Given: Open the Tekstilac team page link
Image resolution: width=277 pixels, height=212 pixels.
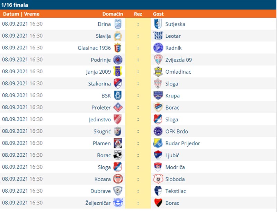Looking at the screenshot, I should pos(176,191).
